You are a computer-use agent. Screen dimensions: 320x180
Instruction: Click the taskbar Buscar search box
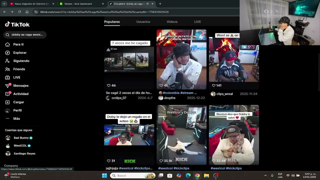pyautogui.click(x=132, y=175)
